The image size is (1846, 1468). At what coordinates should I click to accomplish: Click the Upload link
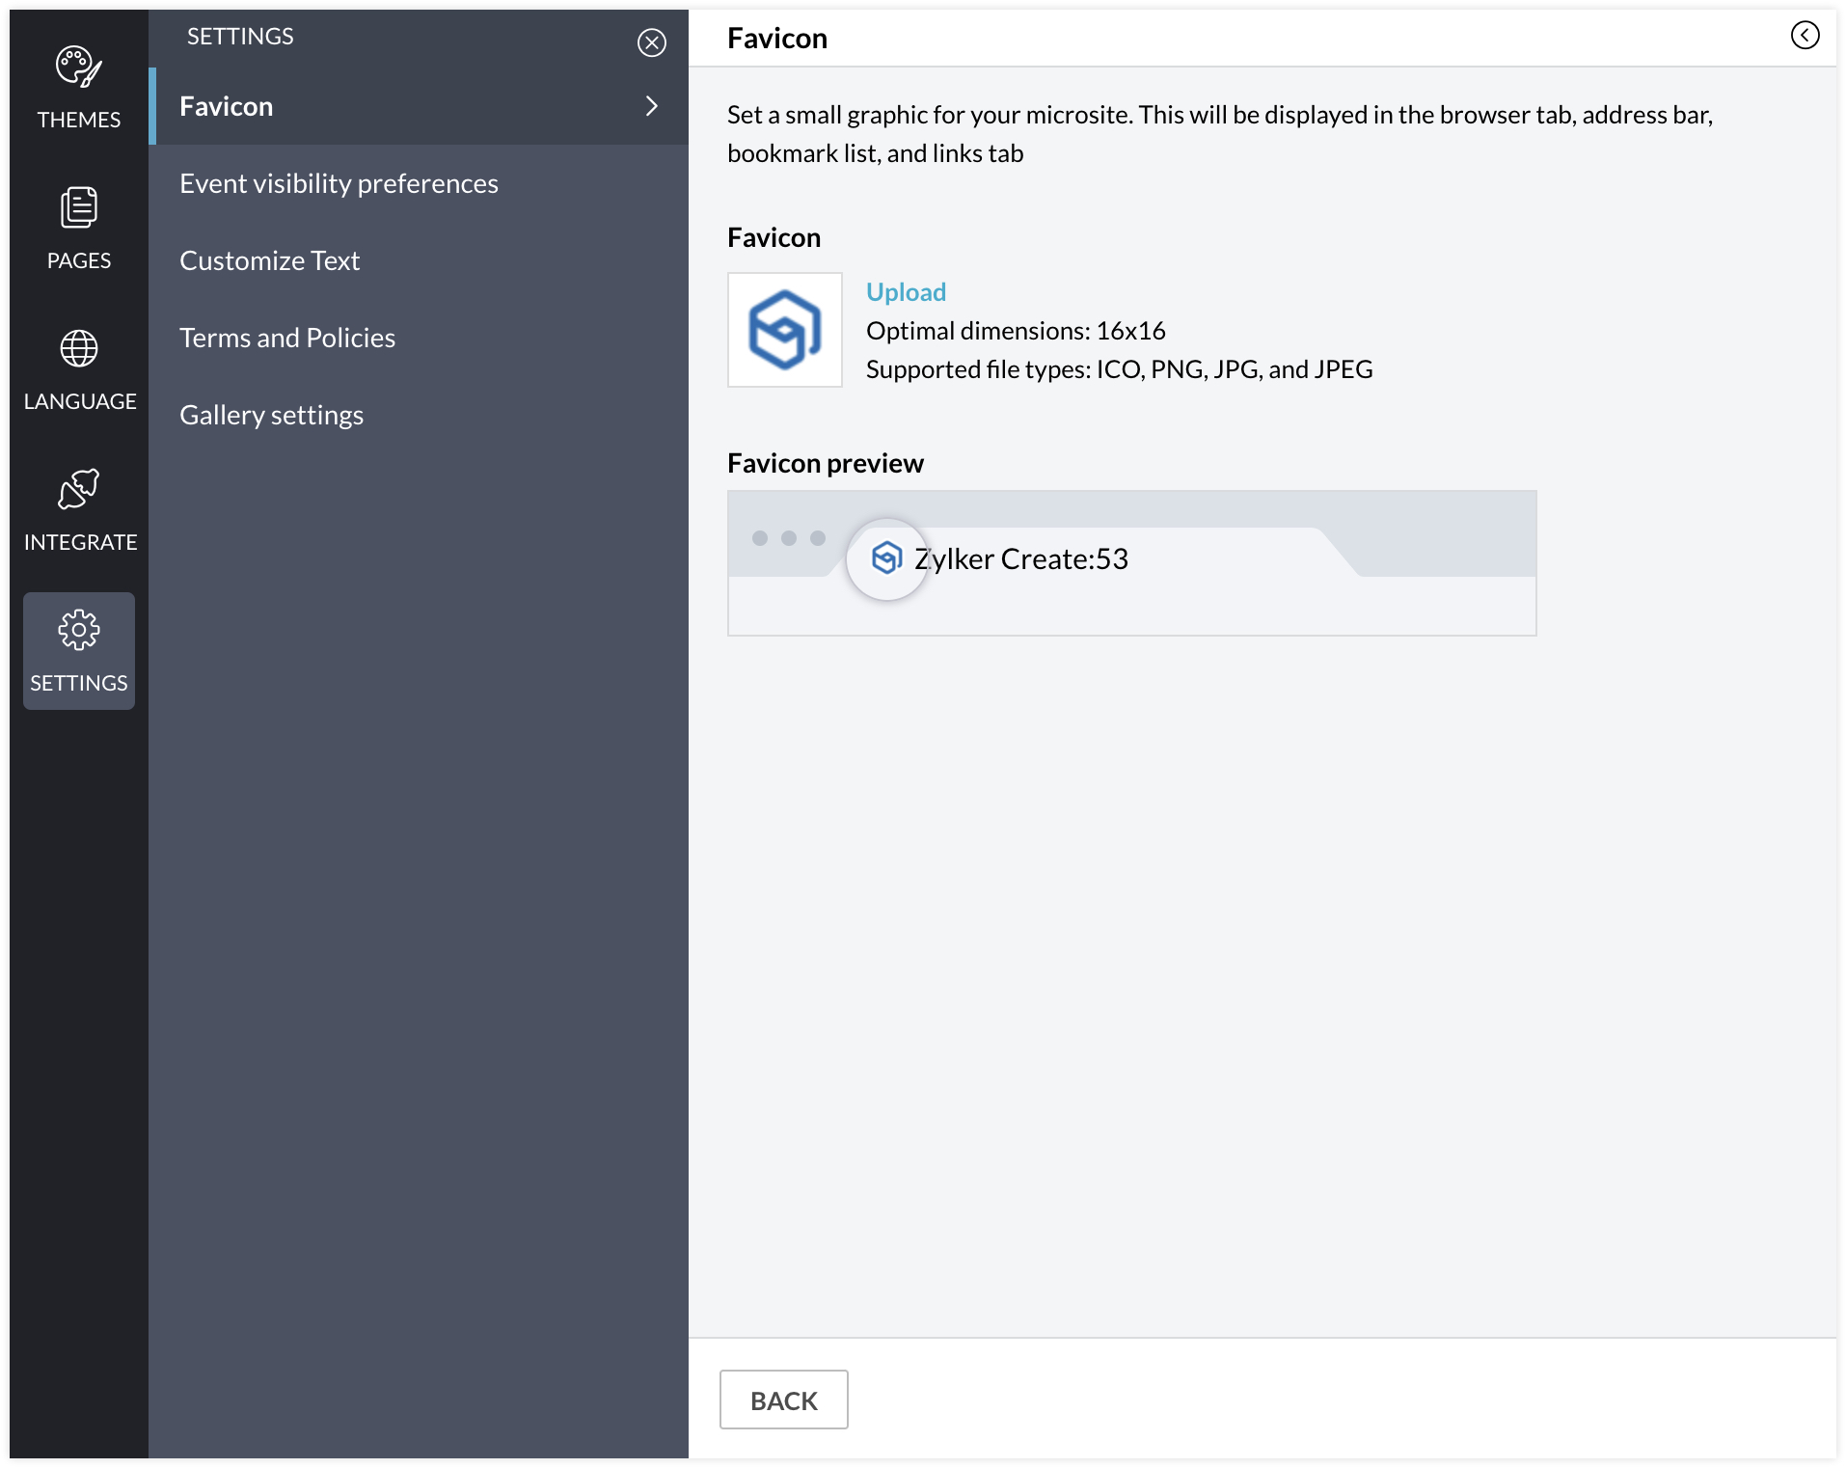[906, 291]
